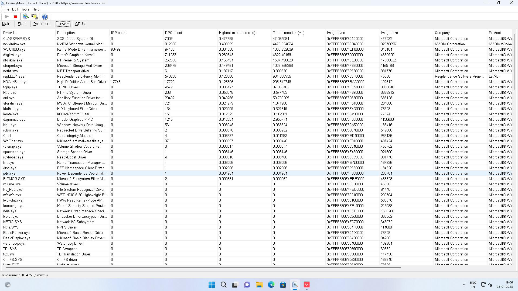Open the network status tray icon
This screenshot has width=518, height=291.
tap(483, 285)
